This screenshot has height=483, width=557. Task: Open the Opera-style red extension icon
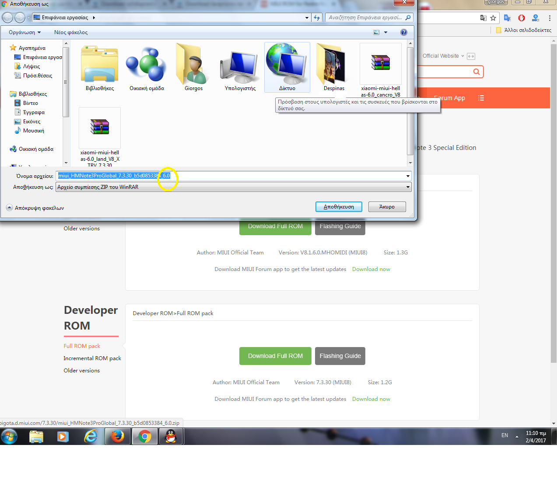tap(522, 18)
